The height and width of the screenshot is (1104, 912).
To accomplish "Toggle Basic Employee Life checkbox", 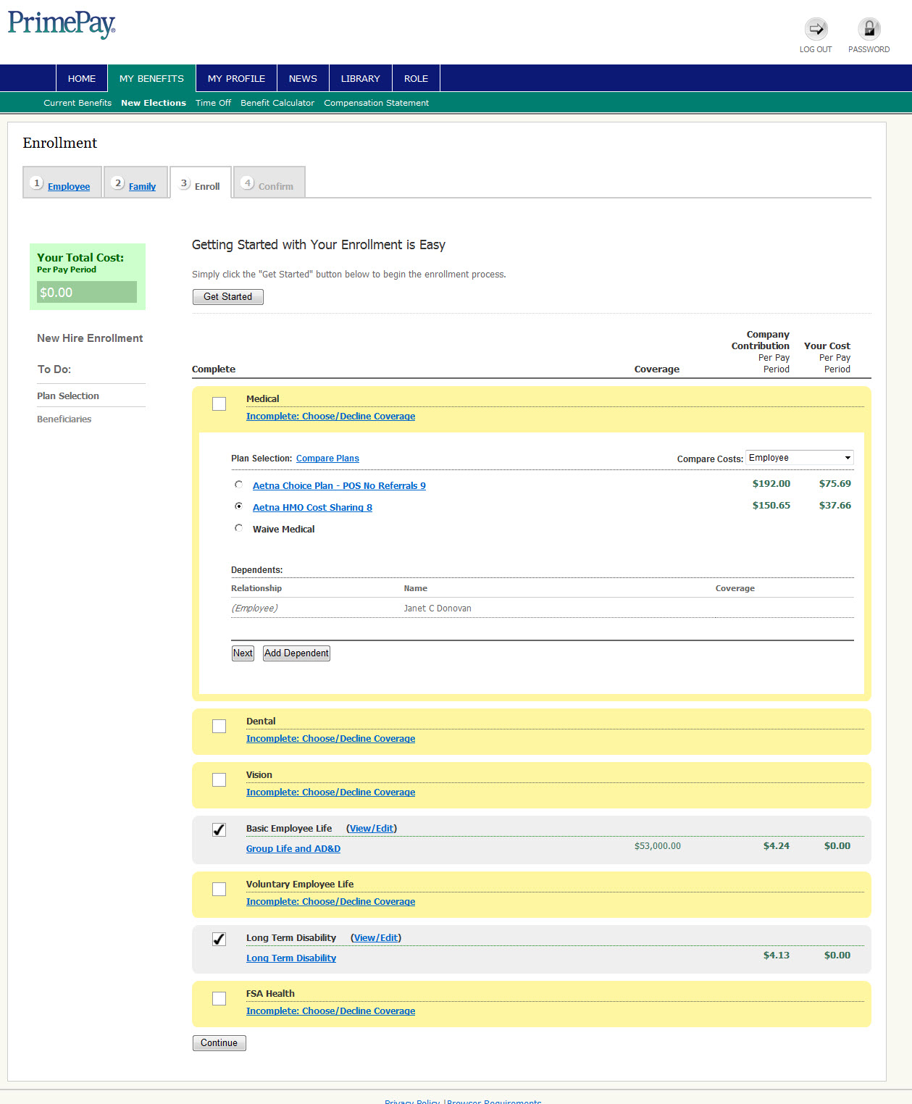I will (219, 830).
